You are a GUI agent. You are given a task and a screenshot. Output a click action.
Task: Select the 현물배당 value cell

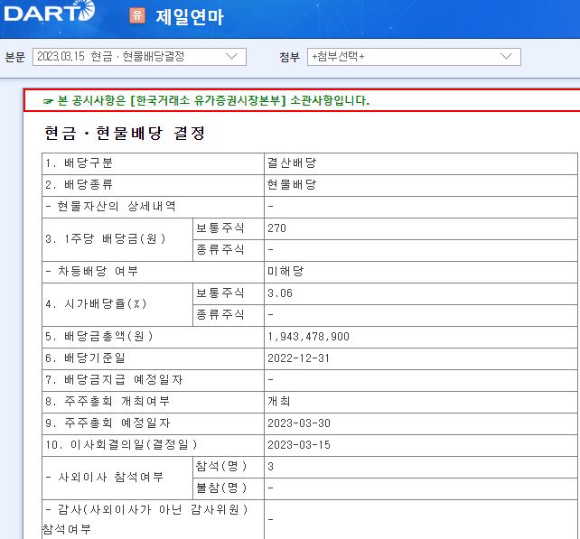421,185
